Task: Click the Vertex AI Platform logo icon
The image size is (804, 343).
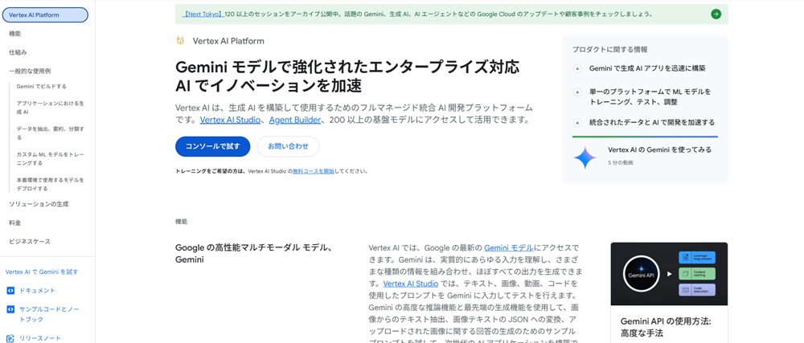Action: (181, 41)
